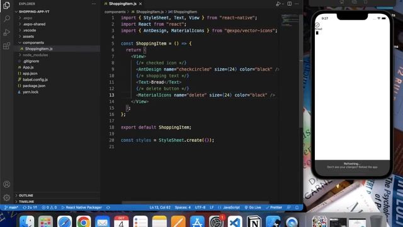Start Go Live server from status bar
Image resolution: width=403 pixels, height=227 pixels.
[253, 207]
